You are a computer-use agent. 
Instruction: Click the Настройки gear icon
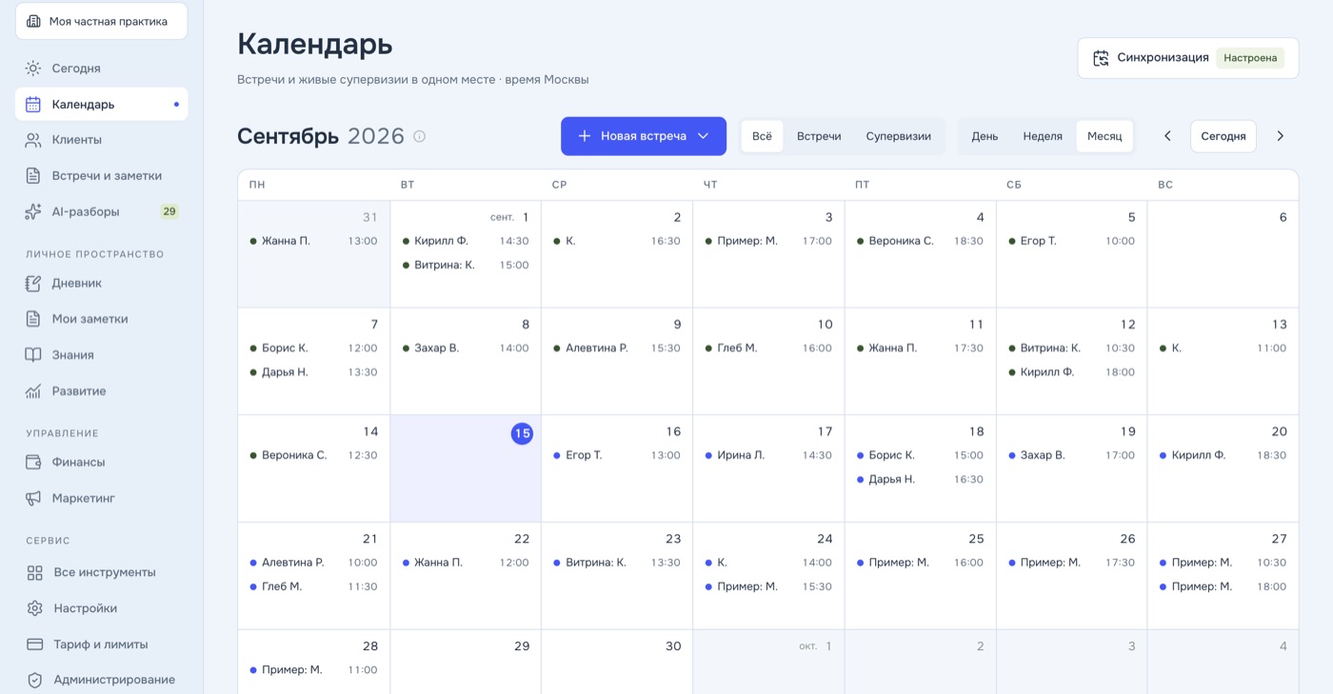tap(35, 608)
